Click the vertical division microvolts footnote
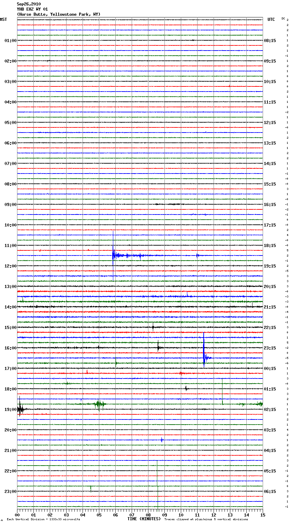Image resolution: width=290 pixels, height=524 pixels. pos(43,519)
